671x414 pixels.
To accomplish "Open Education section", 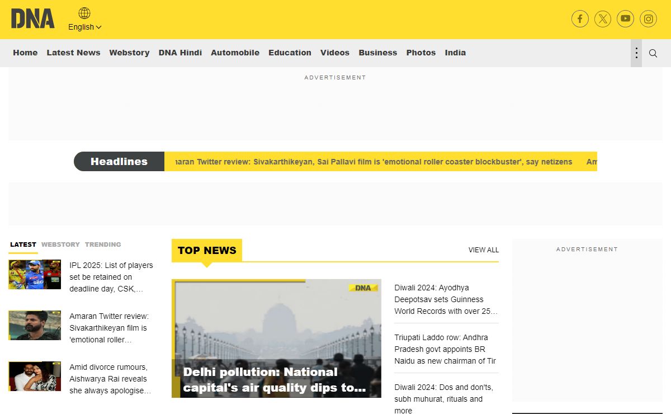I will click(290, 53).
